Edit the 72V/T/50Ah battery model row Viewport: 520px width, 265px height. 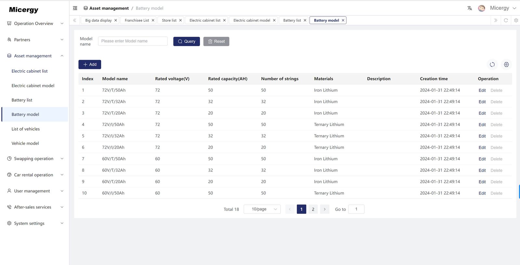(482, 90)
